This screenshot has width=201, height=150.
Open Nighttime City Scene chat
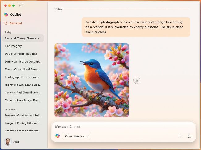[x=23, y=85]
